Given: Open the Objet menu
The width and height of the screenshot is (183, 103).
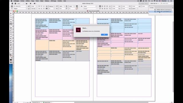Looking at the screenshot, I should pyautogui.click(x=42, y=1).
